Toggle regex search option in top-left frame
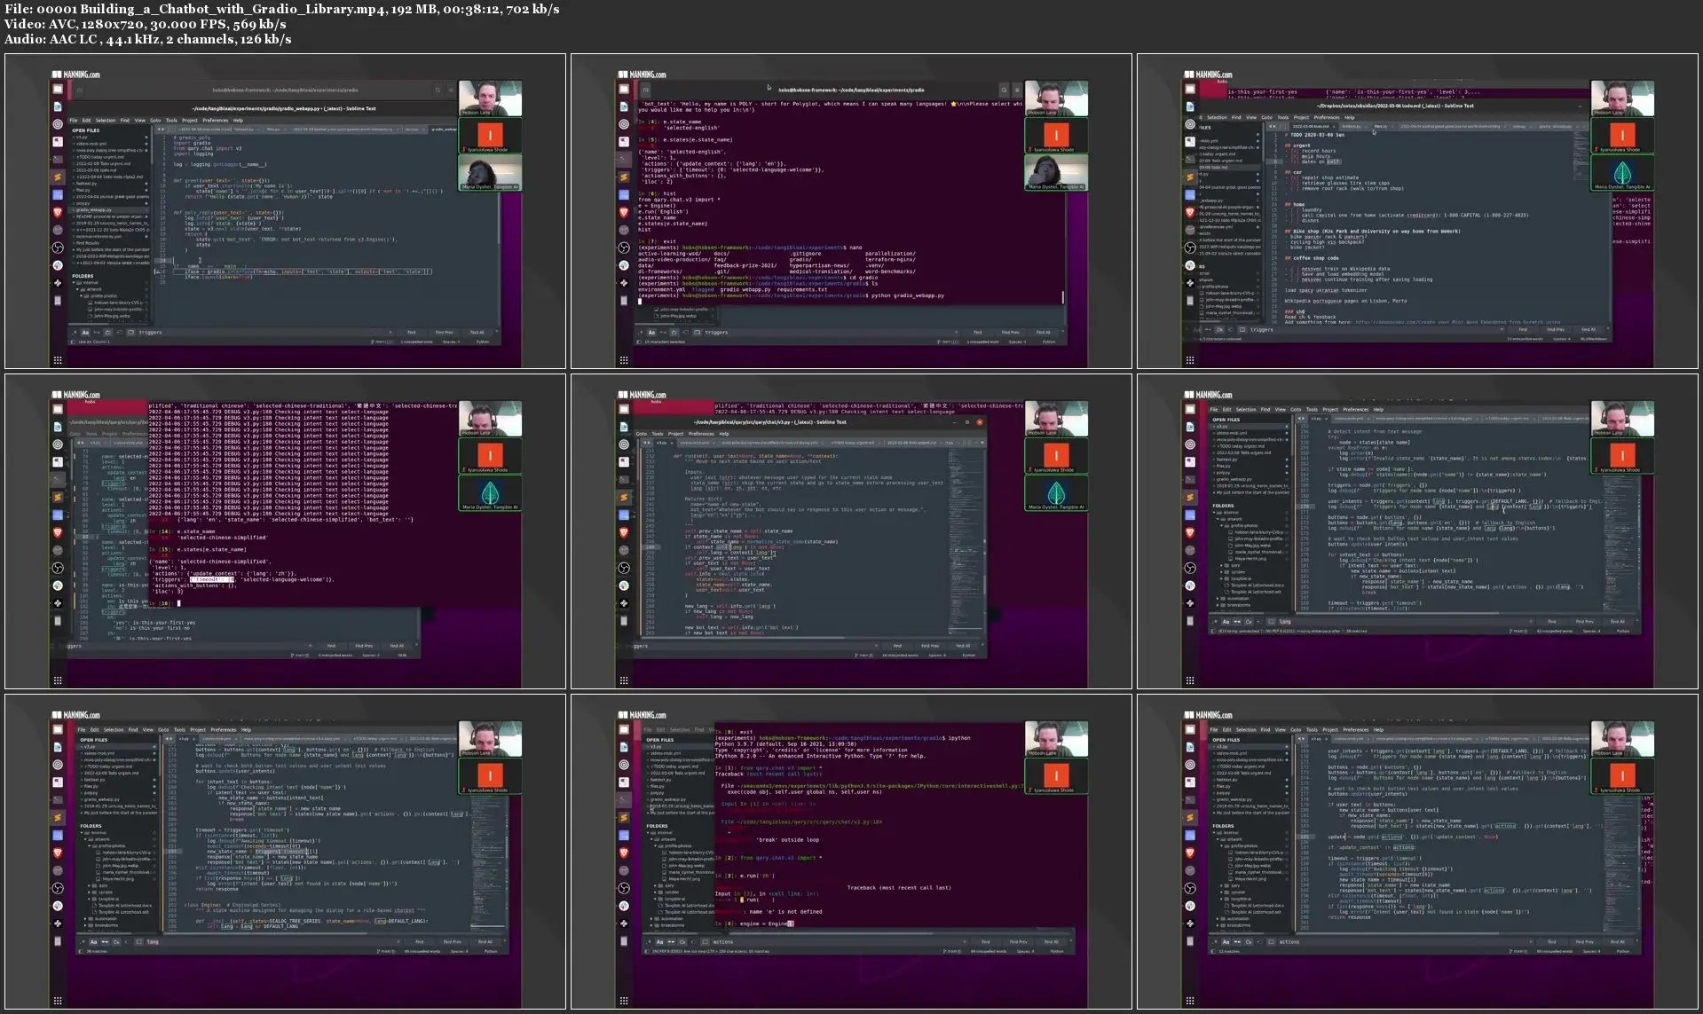 click(x=75, y=333)
